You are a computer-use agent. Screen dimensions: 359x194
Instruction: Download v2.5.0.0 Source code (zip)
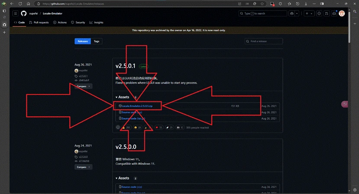[132, 187]
